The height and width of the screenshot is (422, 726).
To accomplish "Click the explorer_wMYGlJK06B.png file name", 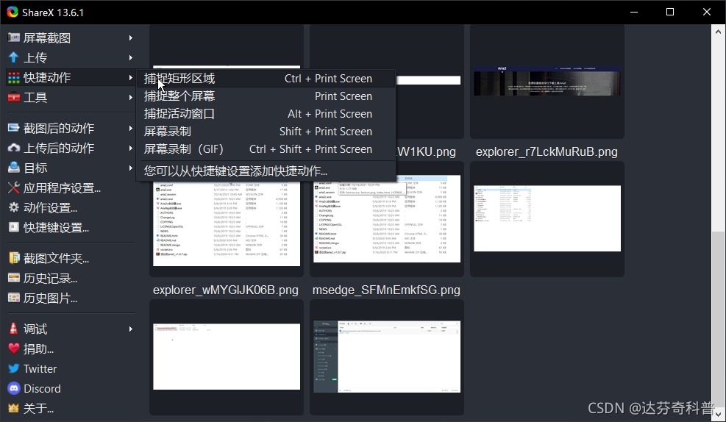I will [x=226, y=290].
